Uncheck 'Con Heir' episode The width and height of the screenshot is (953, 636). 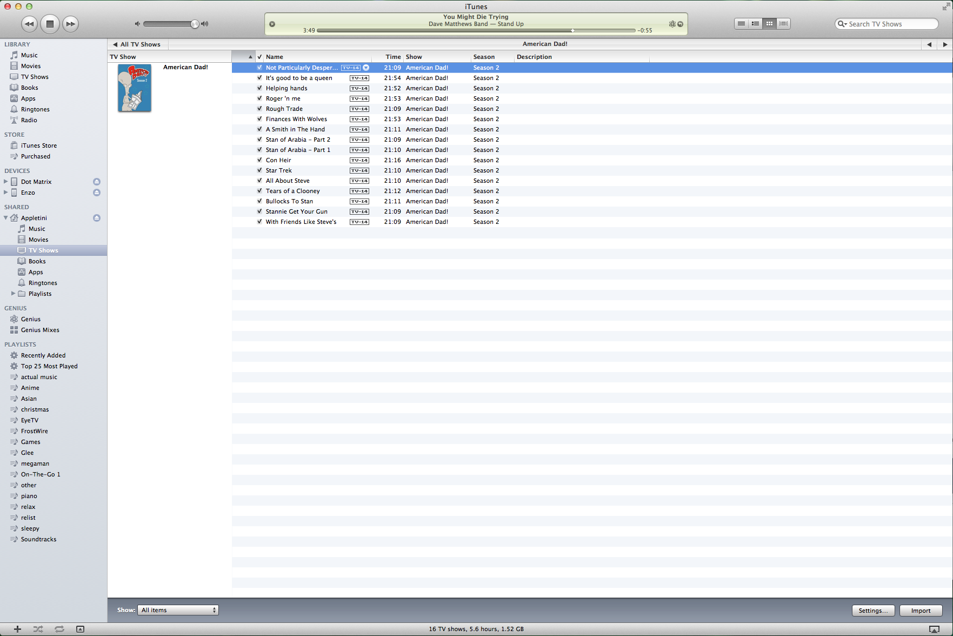click(259, 160)
